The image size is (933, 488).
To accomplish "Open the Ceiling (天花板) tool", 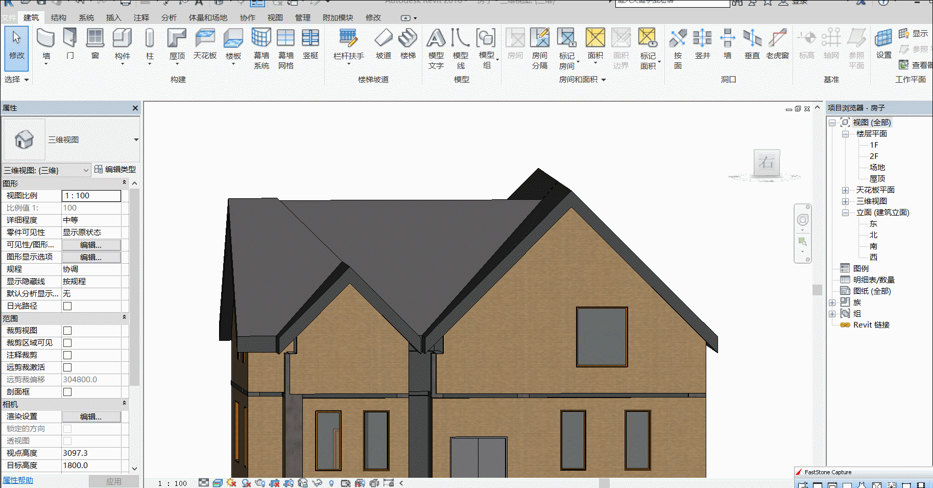I will point(205,44).
